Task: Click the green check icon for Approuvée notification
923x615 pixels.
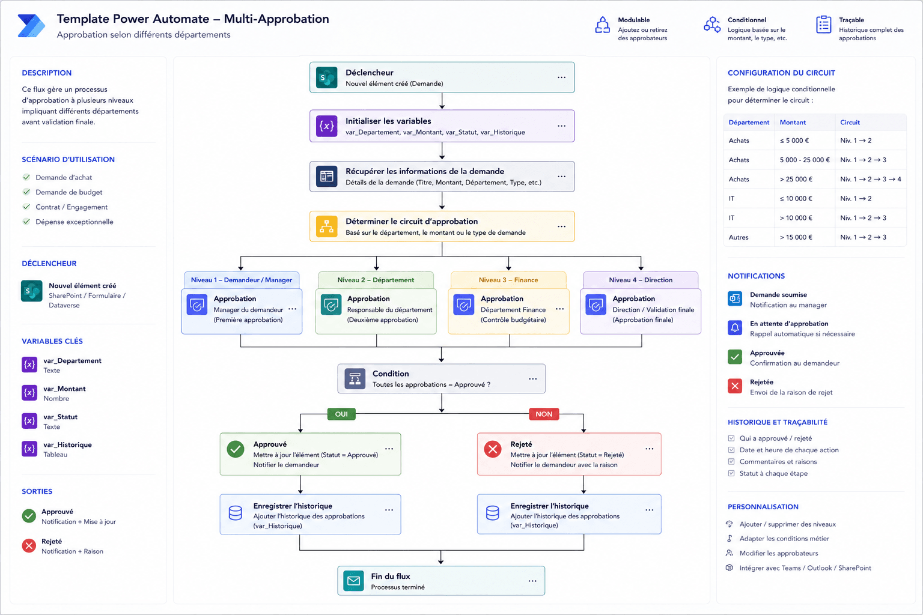Action: pos(735,357)
